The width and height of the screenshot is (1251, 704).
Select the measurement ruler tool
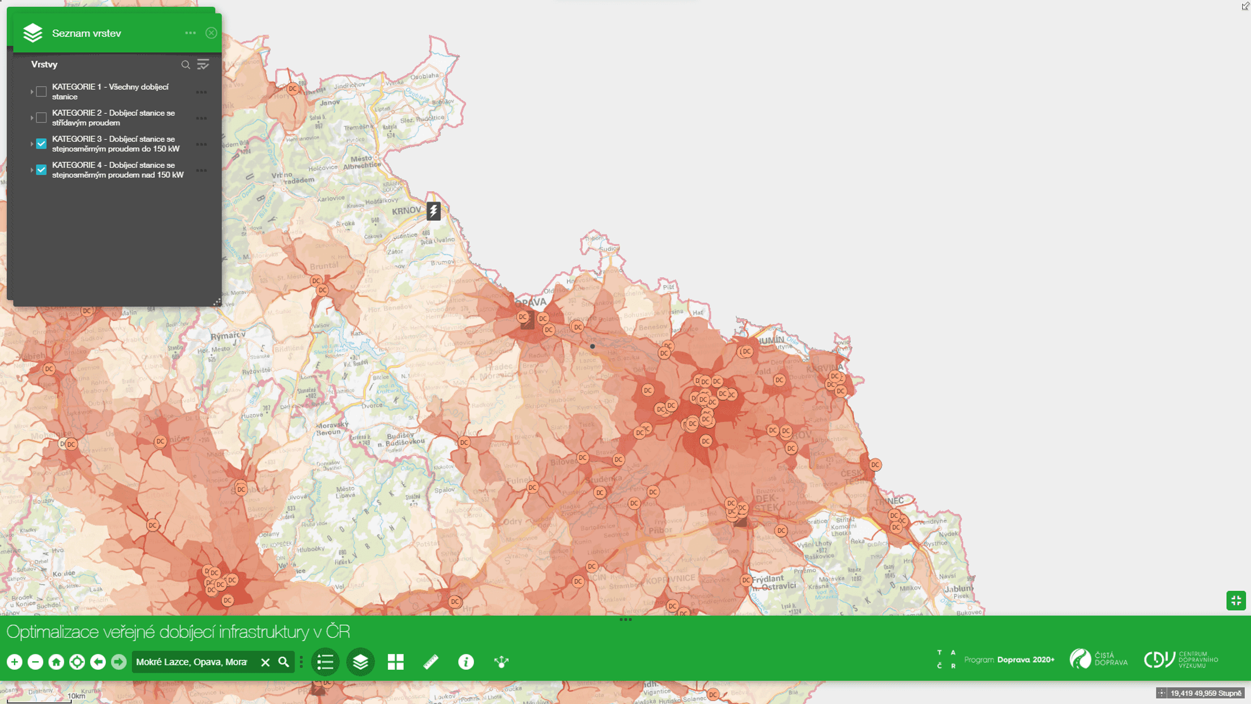[431, 662]
